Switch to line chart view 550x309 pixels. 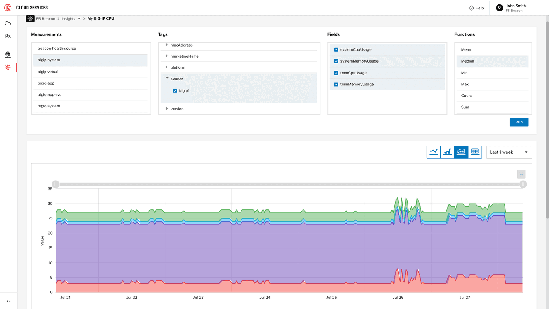pyautogui.click(x=434, y=152)
